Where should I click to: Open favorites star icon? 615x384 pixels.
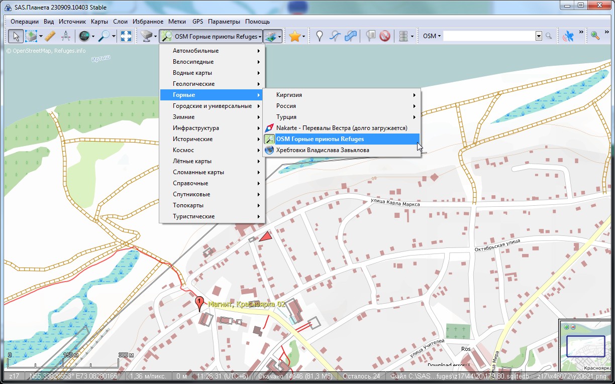pos(294,36)
